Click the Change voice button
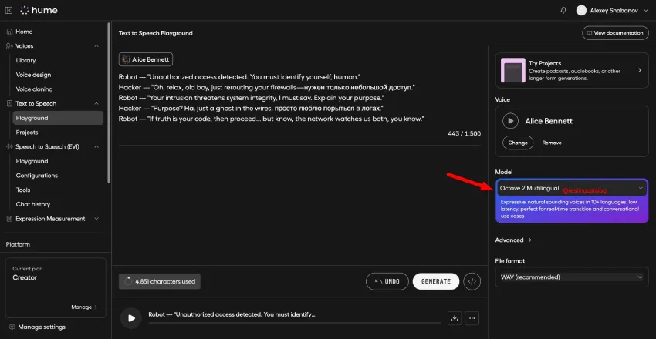Screen dimensions: 656x339 click(x=518, y=143)
